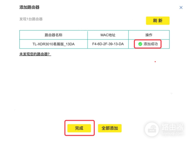Click the 发现1台路由器 status text
The width and height of the screenshot is (189, 142).
point(31,19)
